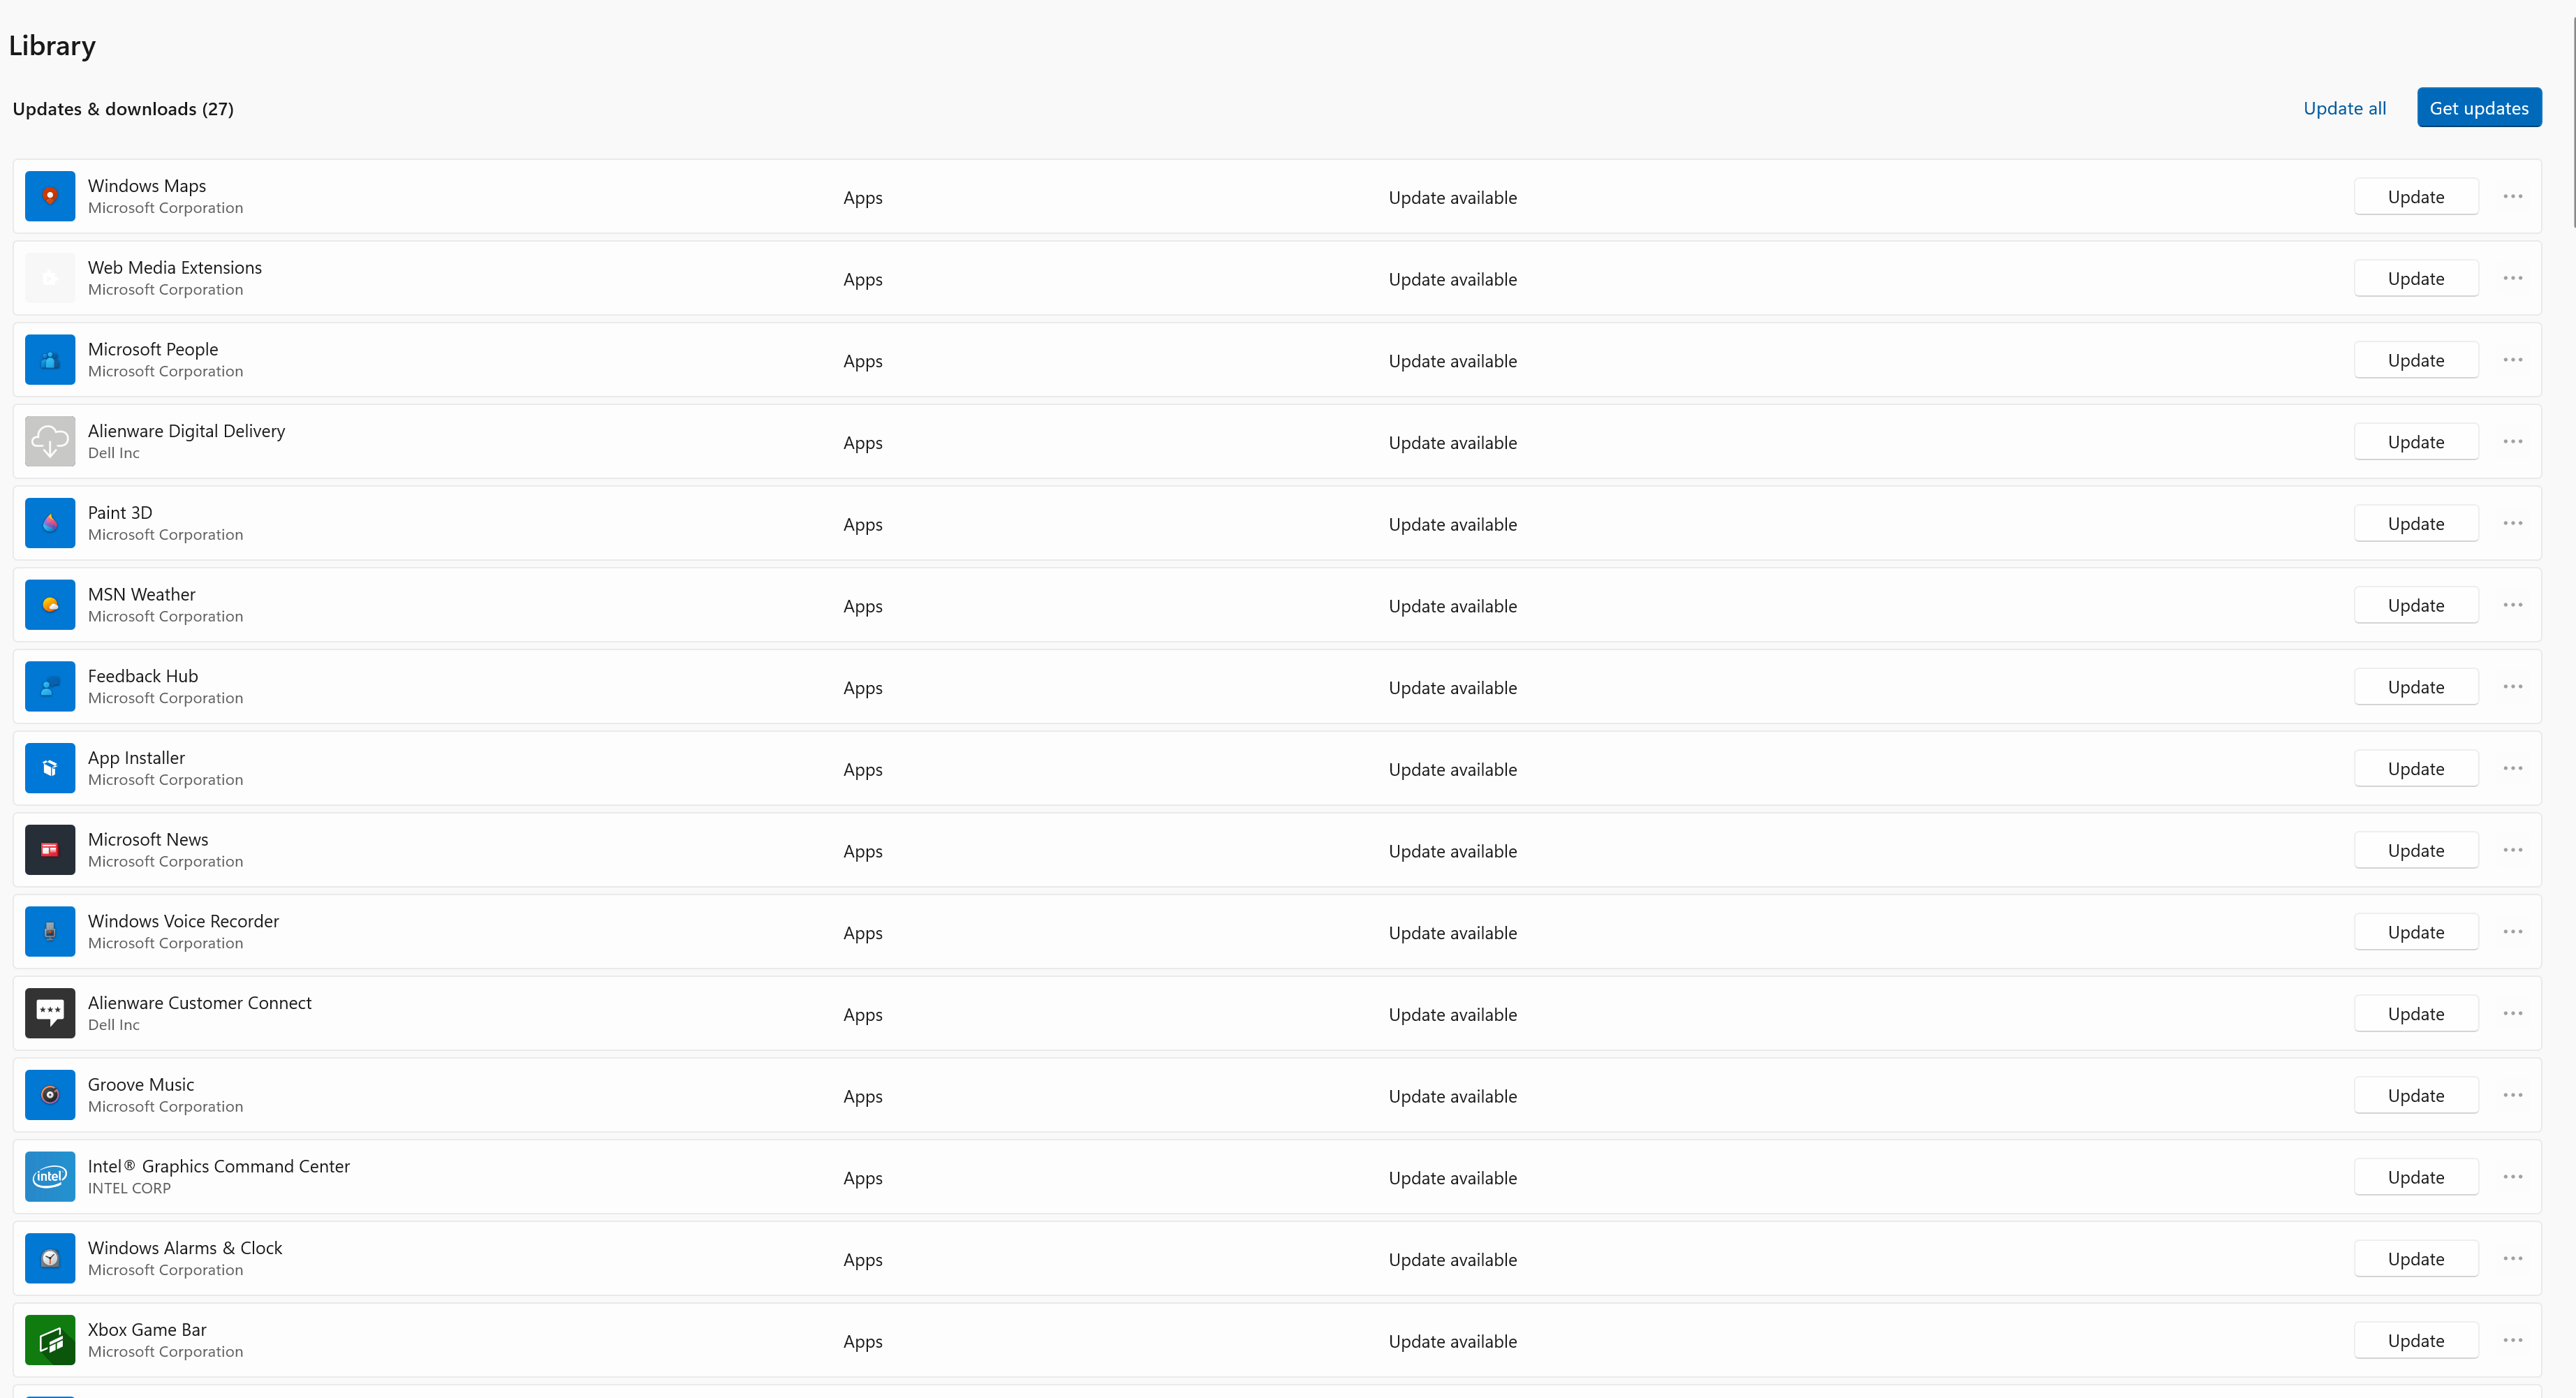Click the Groove Music app icon
The height and width of the screenshot is (1398, 2576).
[50, 1095]
